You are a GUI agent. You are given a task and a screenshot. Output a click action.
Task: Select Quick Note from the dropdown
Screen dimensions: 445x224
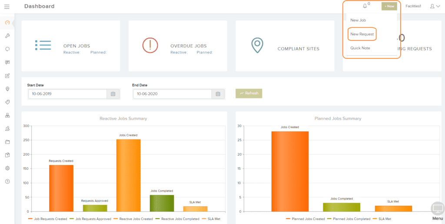360,48
